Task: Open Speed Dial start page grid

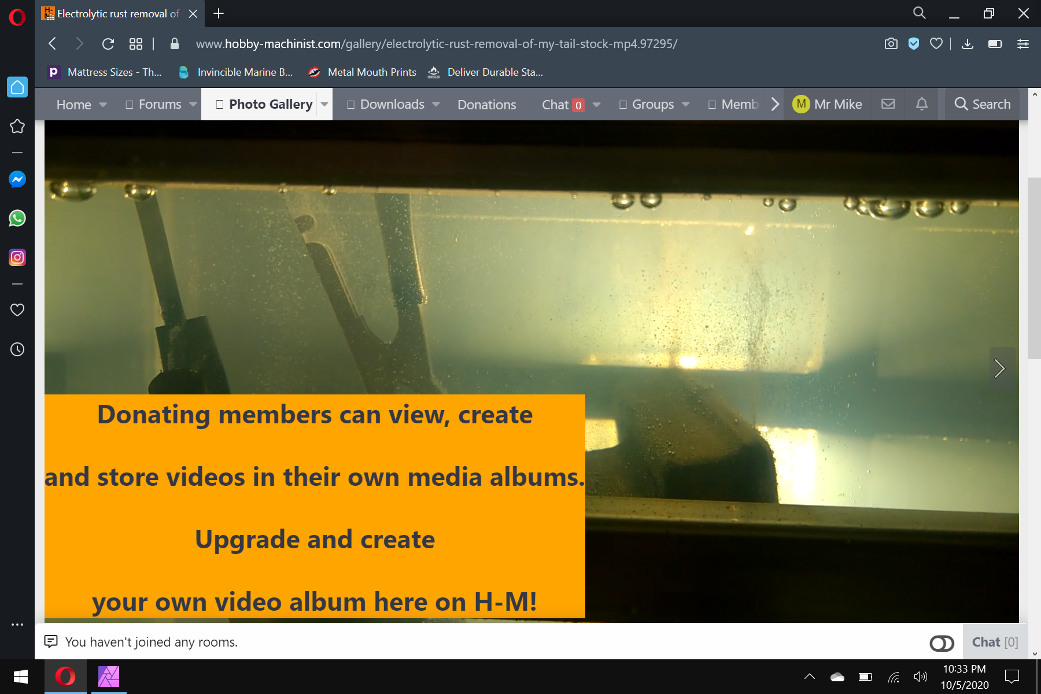Action: click(x=136, y=43)
